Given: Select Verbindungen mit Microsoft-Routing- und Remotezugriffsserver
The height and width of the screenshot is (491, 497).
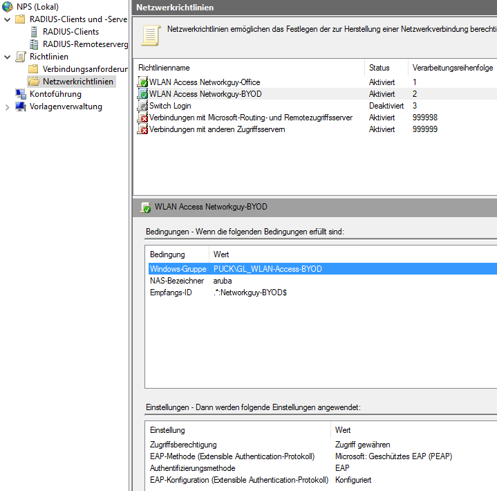Looking at the screenshot, I should tap(251, 118).
